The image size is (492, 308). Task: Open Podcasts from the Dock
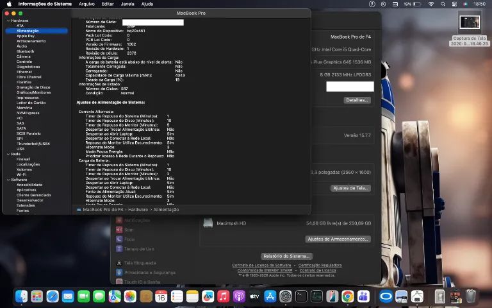click(x=239, y=296)
